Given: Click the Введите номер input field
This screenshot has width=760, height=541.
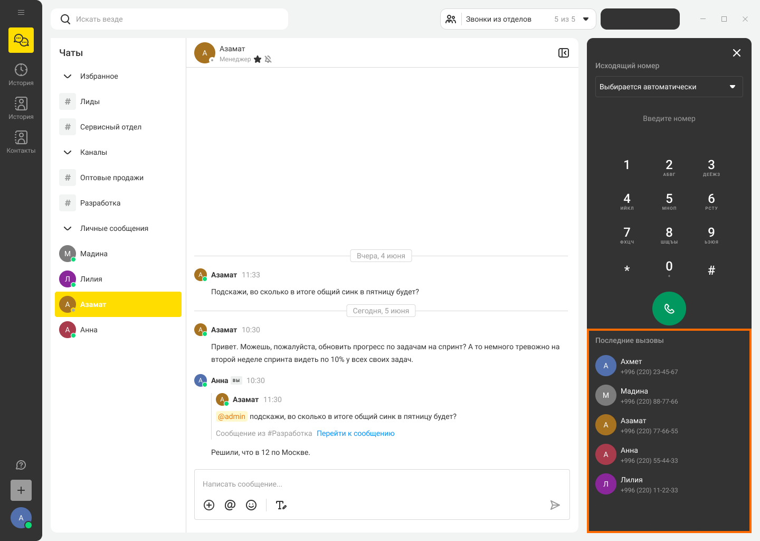Looking at the screenshot, I should click(669, 118).
